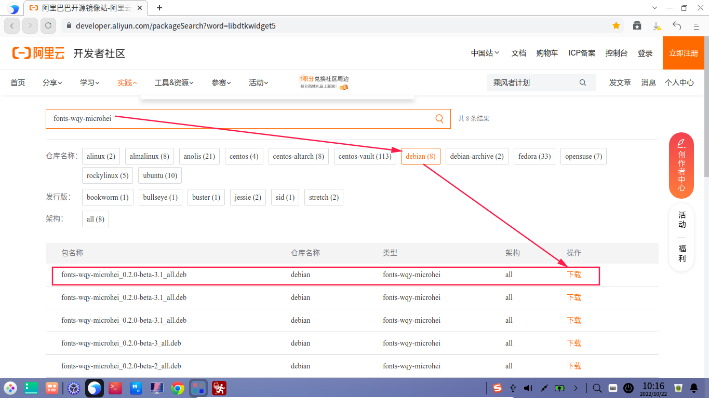
Task: Click the 立即注册 registration button
Action: coord(683,52)
